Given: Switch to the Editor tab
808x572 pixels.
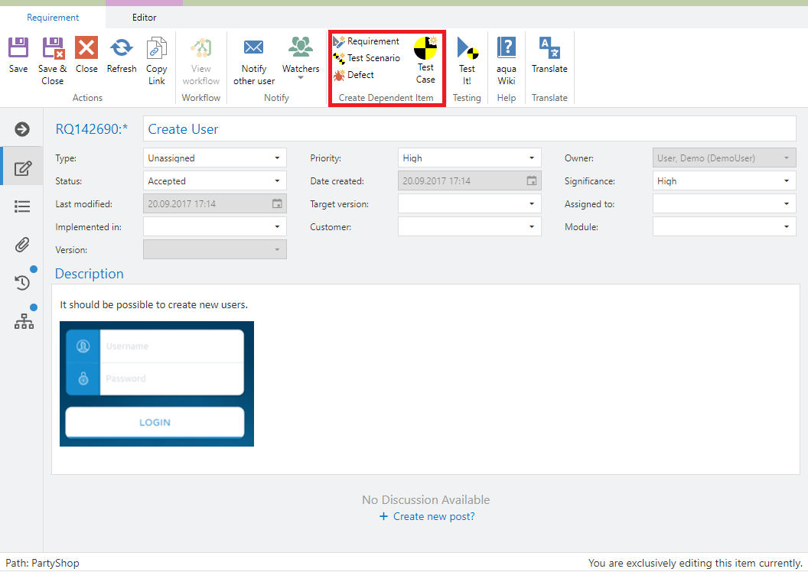Looking at the screenshot, I should [x=144, y=18].
